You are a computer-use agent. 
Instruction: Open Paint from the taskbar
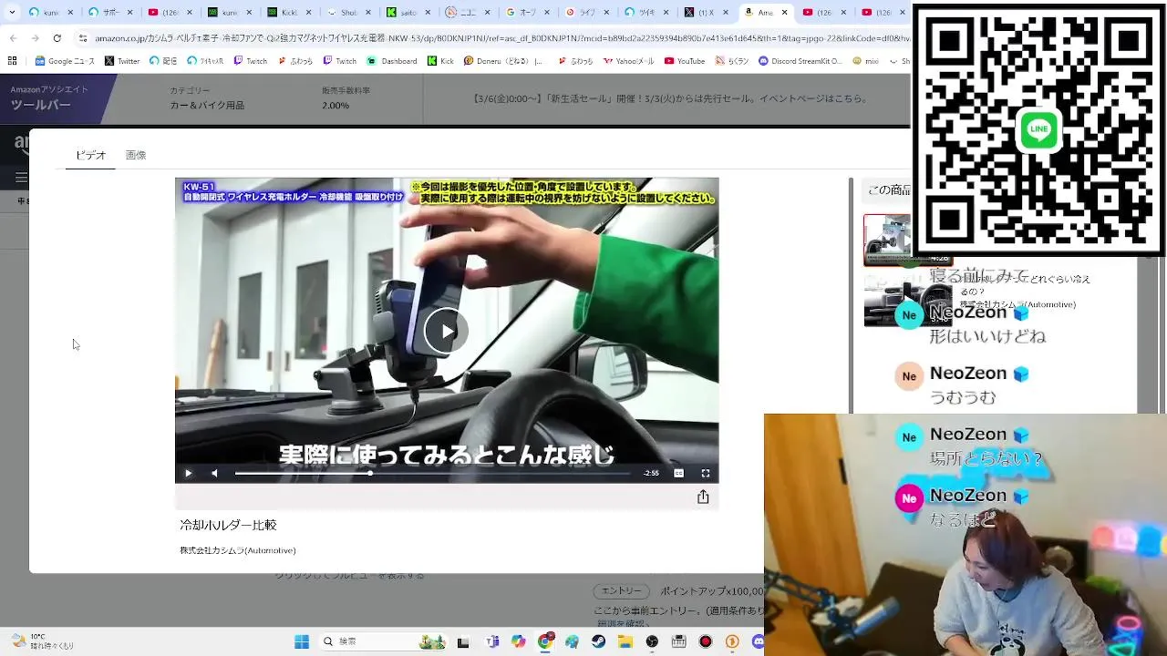[572, 641]
